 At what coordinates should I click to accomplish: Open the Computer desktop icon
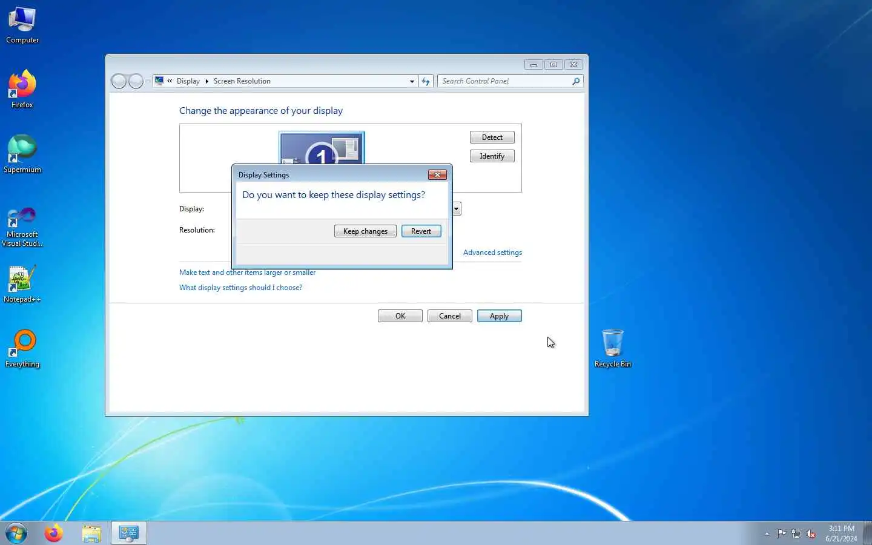click(x=22, y=25)
